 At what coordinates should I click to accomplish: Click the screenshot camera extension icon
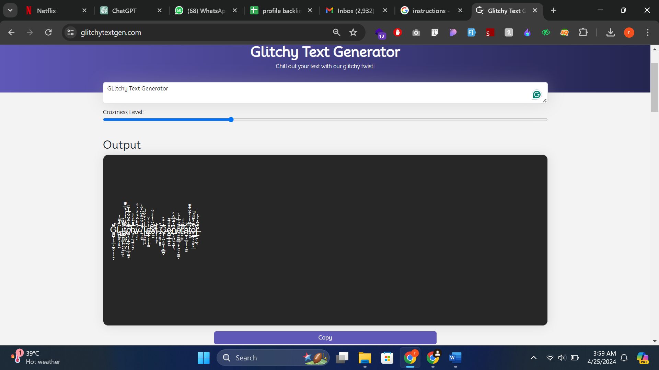click(416, 33)
